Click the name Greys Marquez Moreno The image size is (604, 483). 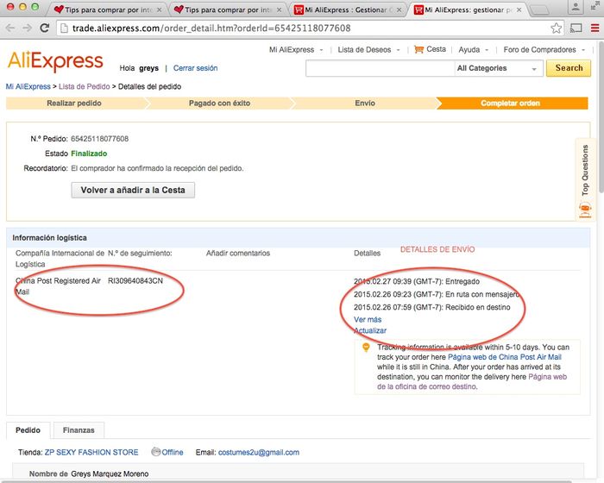pos(110,474)
